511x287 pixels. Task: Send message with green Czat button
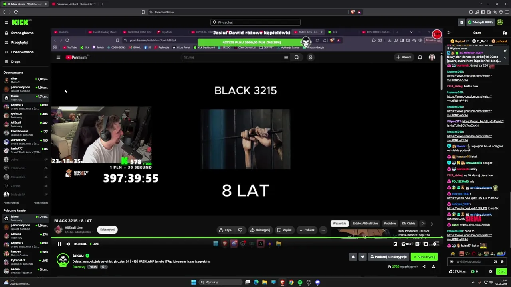tap(501, 271)
